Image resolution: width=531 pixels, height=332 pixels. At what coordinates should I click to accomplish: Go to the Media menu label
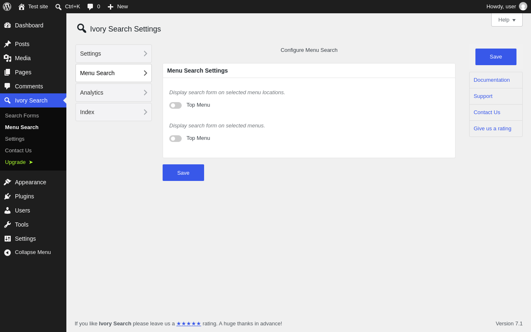point(23,58)
